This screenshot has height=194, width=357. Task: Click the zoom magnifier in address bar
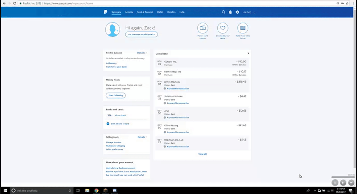pos(338,4)
